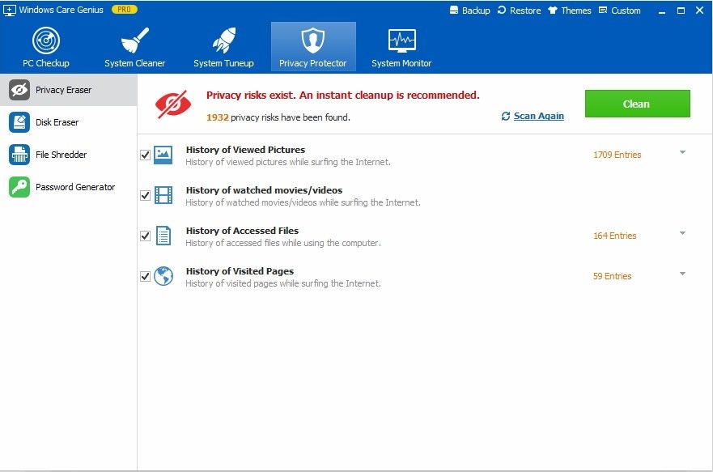
Task: Expand the Accessed Files entries arrow
Action: [x=682, y=233]
